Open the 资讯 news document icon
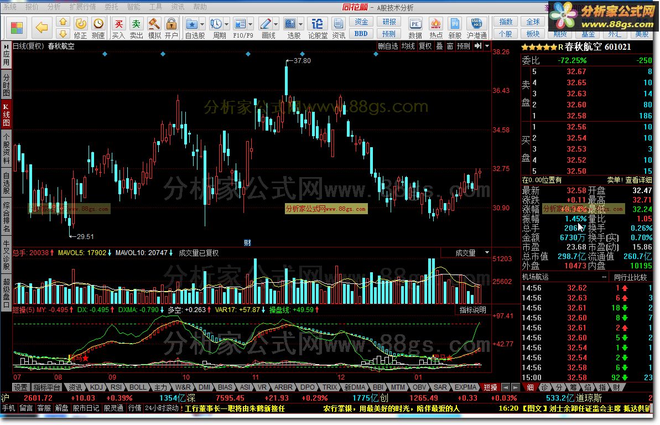660x425 pixels. point(338,24)
